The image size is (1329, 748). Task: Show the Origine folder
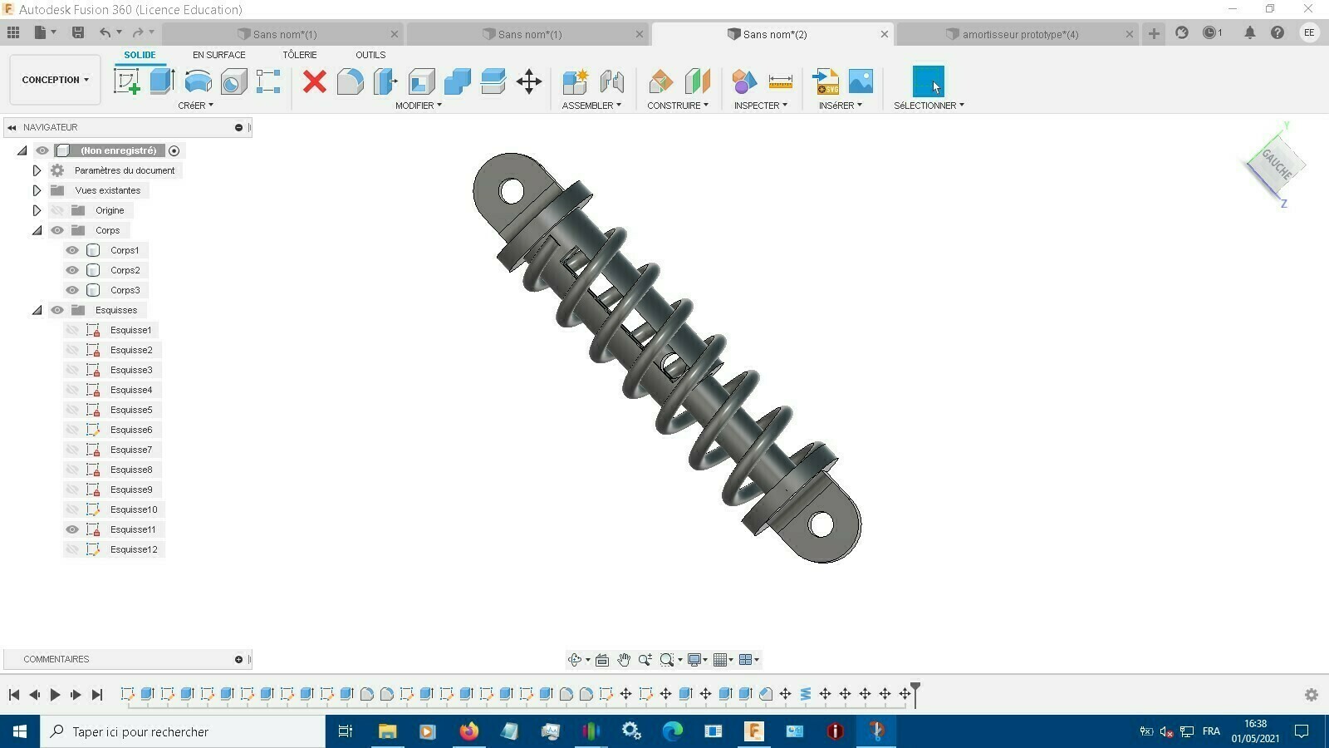(57, 210)
